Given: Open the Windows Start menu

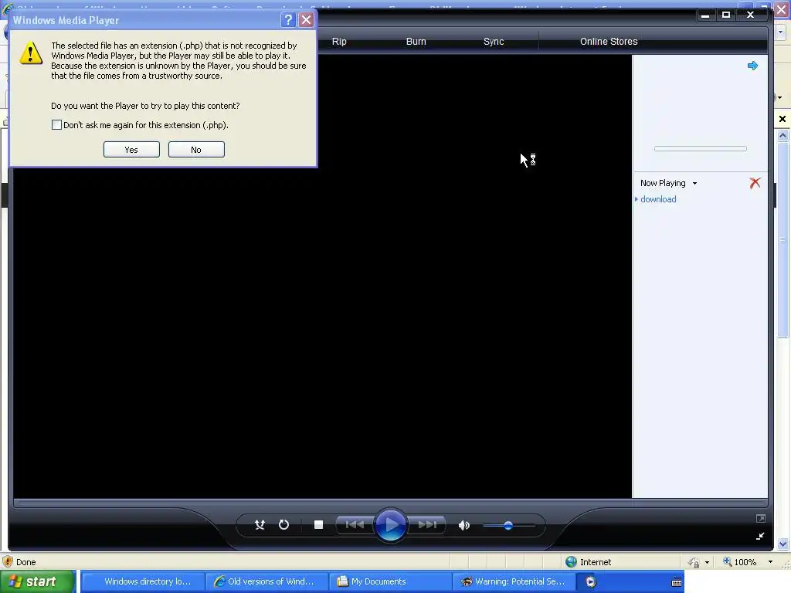Looking at the screenshot, I should coord(38,581).
